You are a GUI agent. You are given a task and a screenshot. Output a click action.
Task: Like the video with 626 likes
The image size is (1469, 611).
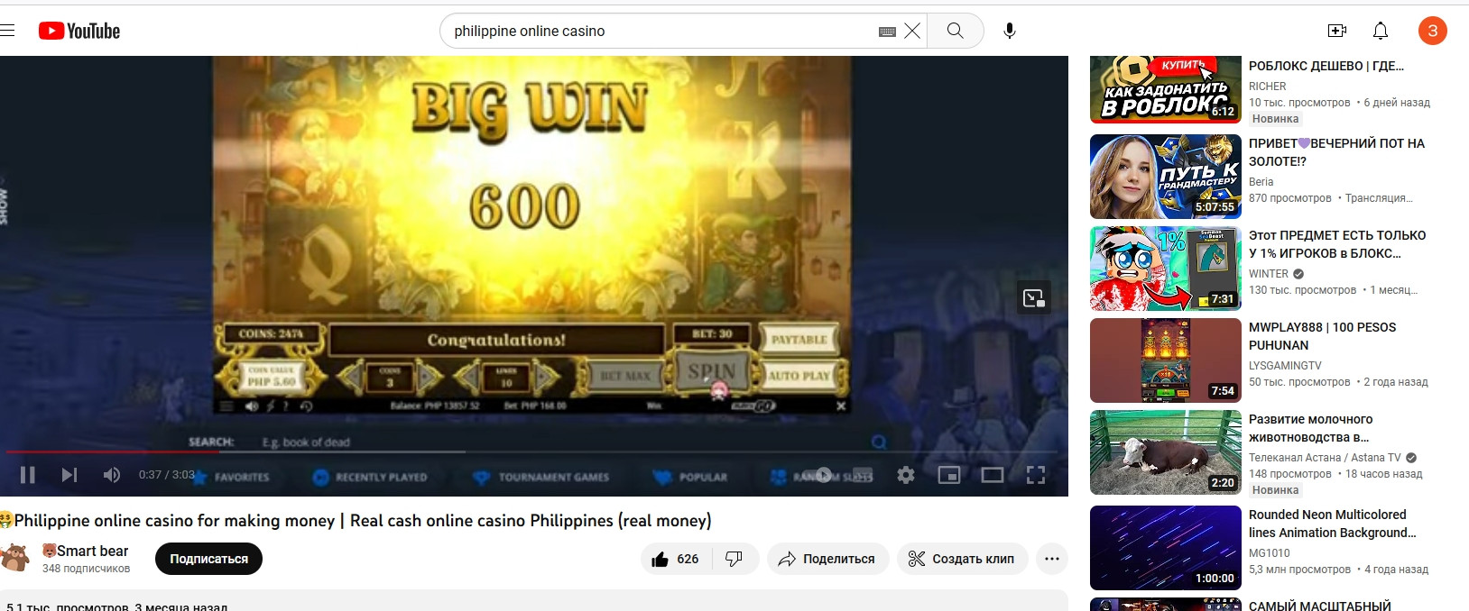(676, 559)
